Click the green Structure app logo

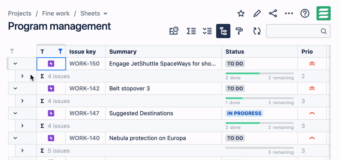323,13
